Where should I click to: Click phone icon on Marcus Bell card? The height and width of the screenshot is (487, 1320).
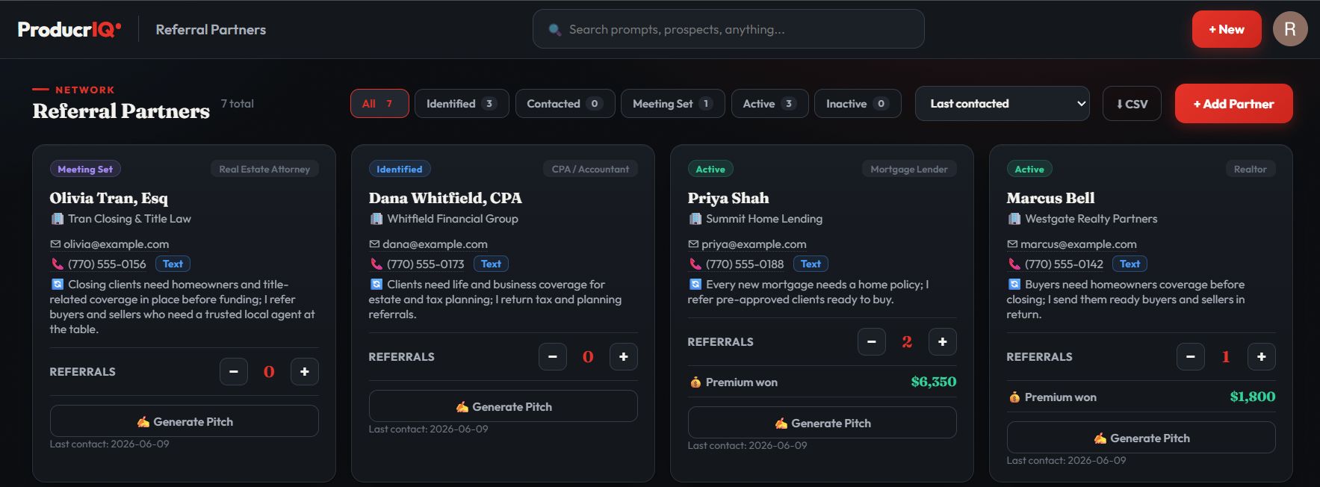pos(1014,264)
